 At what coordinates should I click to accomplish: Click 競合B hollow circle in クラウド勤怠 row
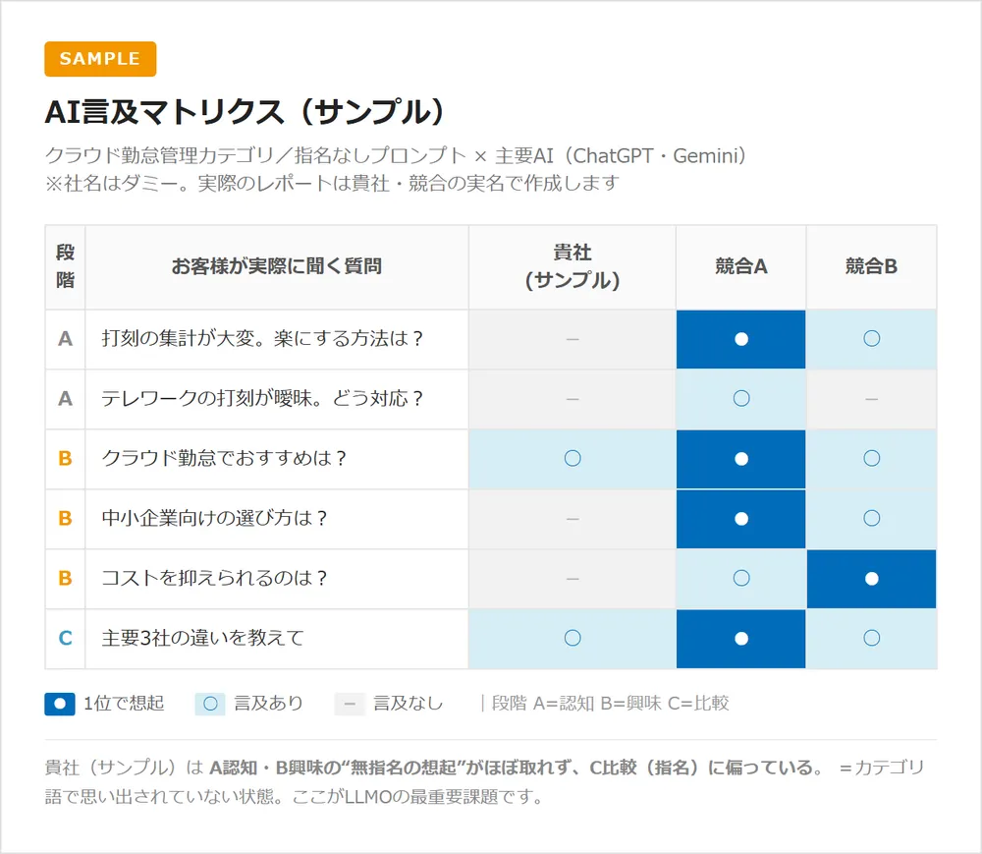pyautogui.click(x=871, y=459)
